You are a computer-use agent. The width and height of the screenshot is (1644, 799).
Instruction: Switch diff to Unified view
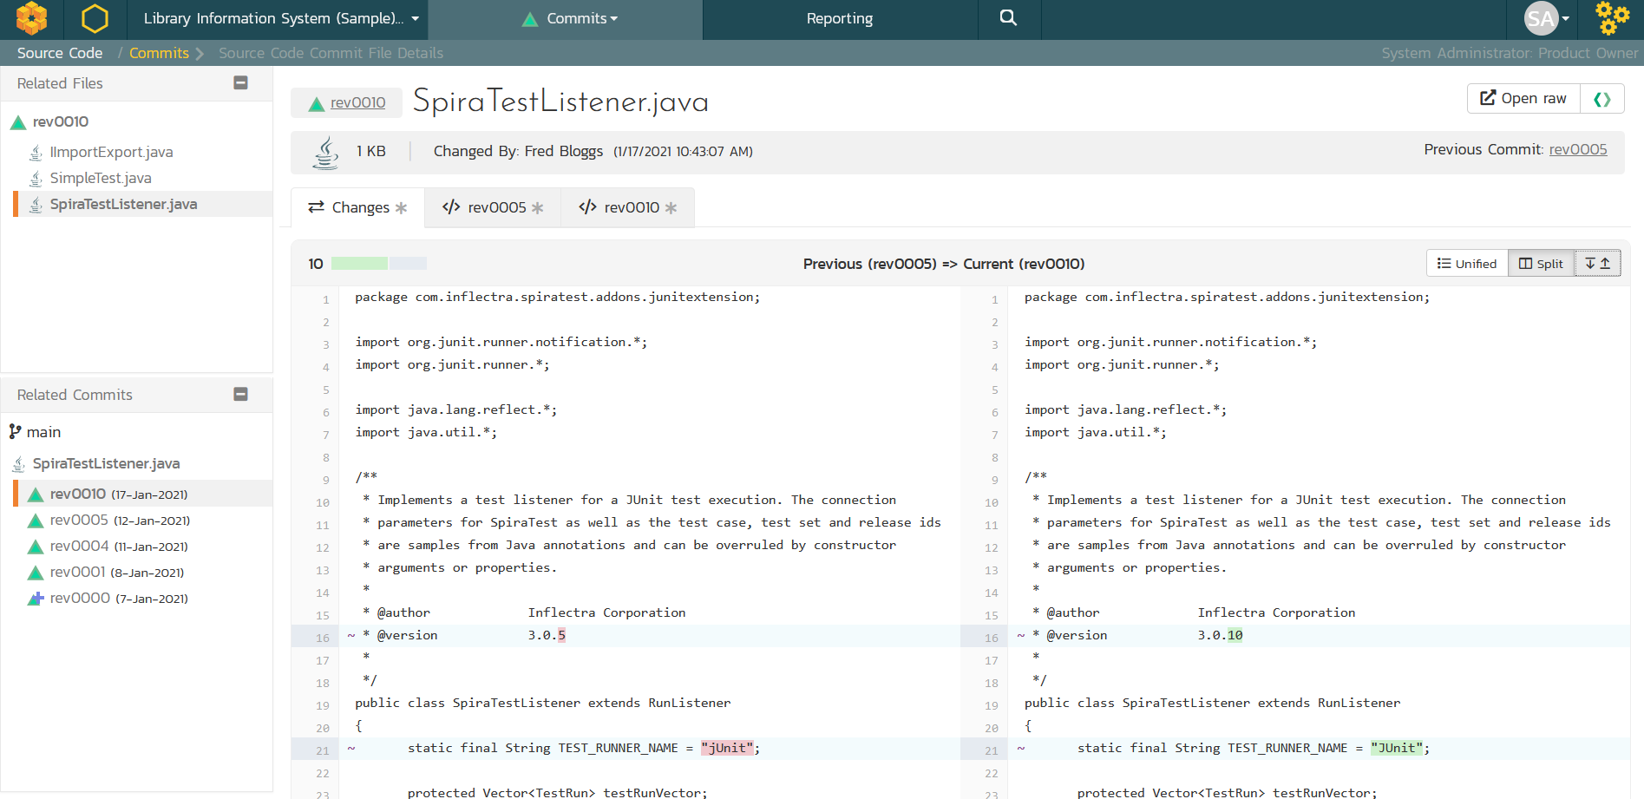(1467, 264)
